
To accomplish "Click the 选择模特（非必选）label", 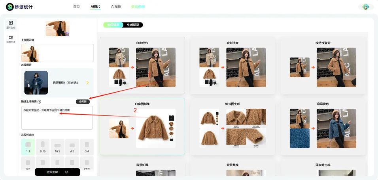I will tap(66, 83).
